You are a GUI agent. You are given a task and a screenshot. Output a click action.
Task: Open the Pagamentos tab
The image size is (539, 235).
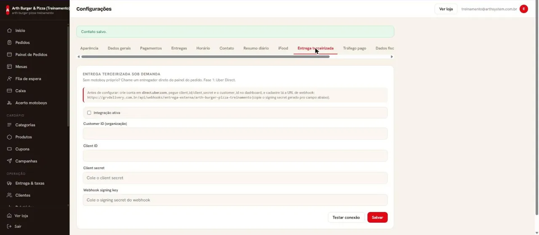[151, 48]
